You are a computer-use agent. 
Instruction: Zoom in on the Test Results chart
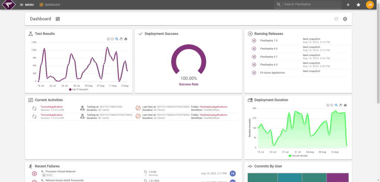[x=108, y=39]
